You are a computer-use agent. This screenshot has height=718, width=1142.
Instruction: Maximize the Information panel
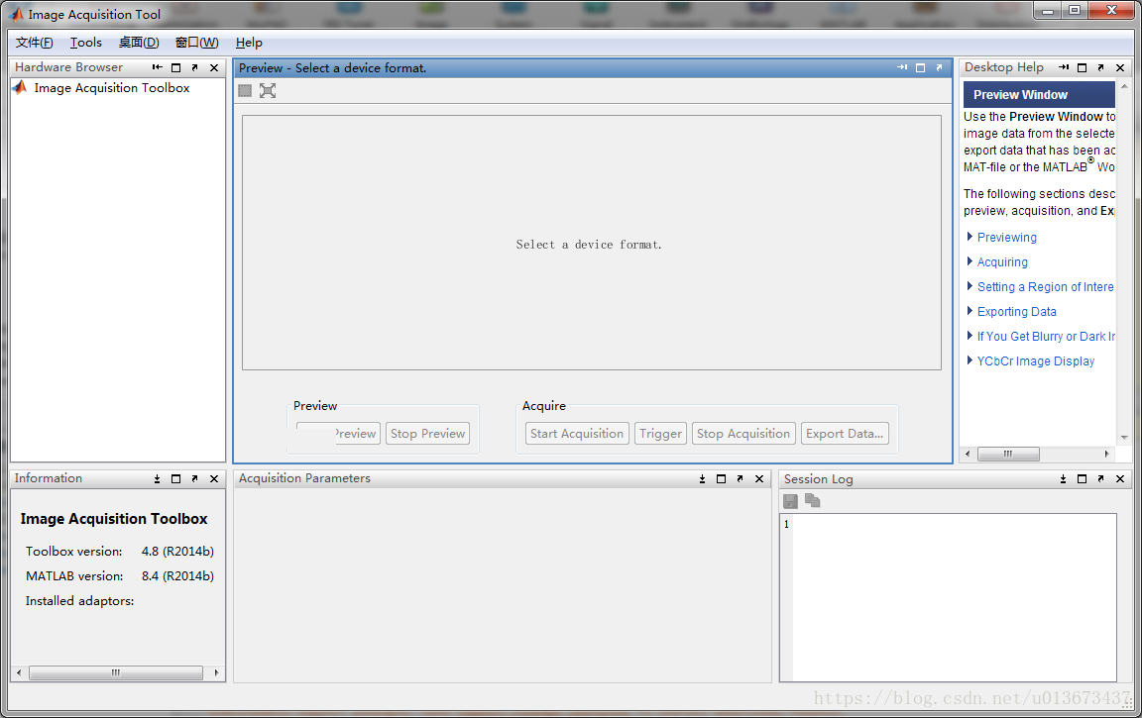click(x=175, y=478)
